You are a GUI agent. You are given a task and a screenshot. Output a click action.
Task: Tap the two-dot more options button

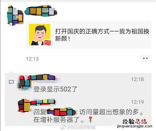point(145,58)
